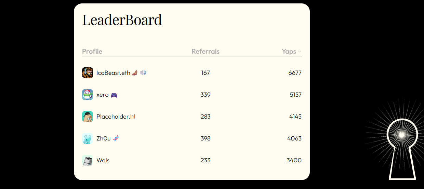Open IcoBeast.eth's tiger avatar

88,73
